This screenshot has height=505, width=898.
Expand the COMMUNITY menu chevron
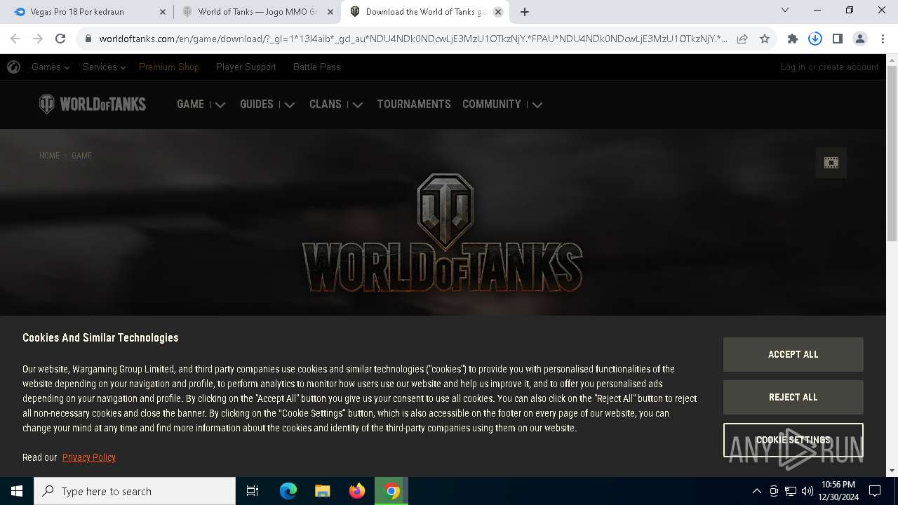pyautogui.click(x=537, y=105)
